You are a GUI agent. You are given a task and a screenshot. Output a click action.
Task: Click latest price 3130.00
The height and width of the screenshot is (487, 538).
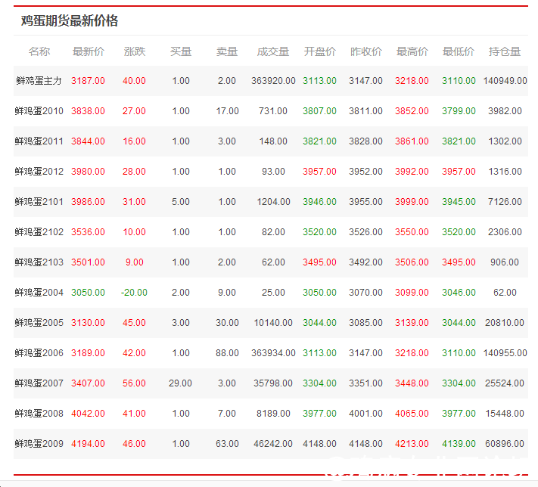(x=89, y=323)
